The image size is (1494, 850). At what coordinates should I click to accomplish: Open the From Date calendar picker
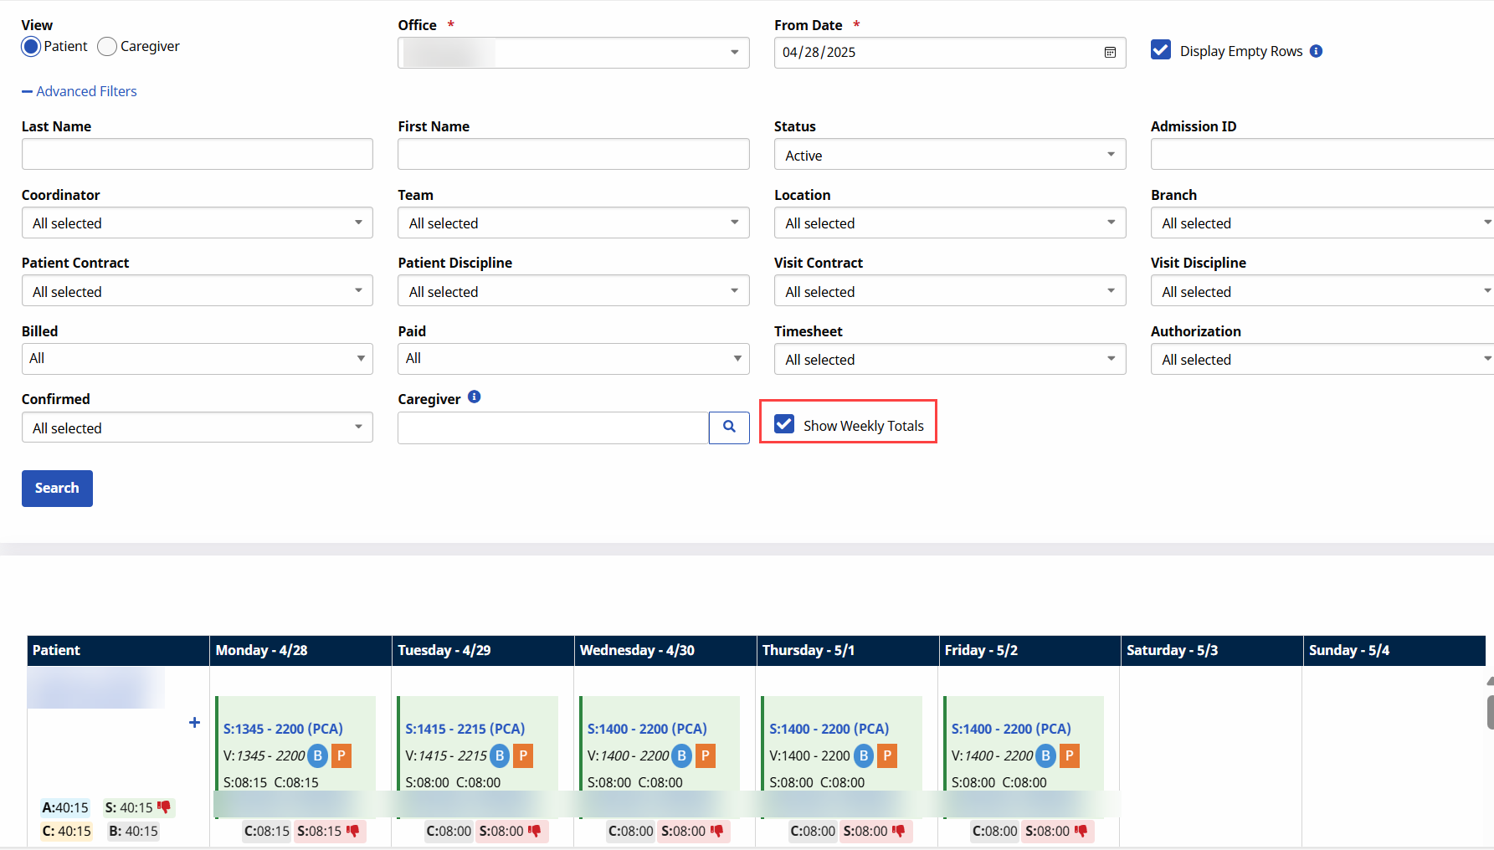[1110, 52]
